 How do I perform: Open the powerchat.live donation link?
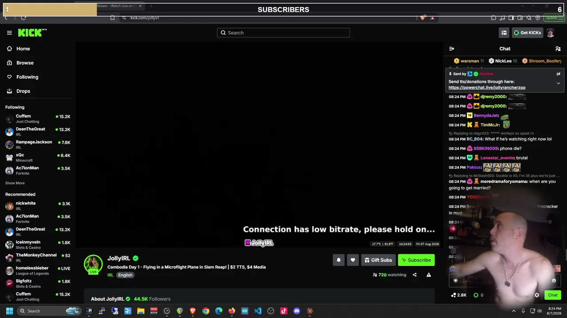[x=487, y=87]
